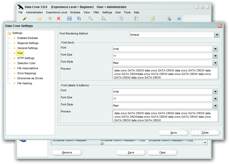
Task: Select HTTP Settings in settings tree
Action: (26, 58)
